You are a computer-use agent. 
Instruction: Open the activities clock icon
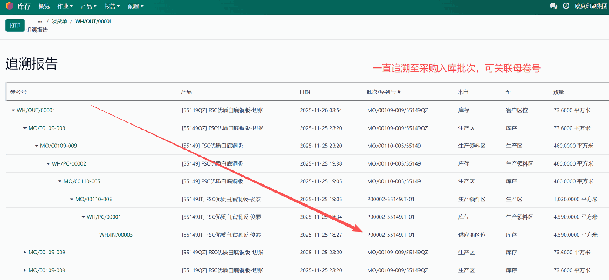coord(565,6)
